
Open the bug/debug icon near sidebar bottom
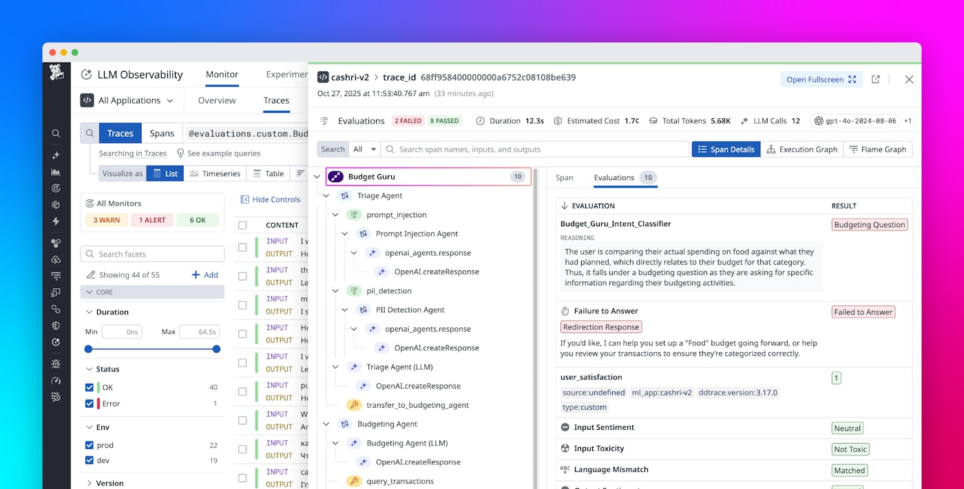click(56, 363)
